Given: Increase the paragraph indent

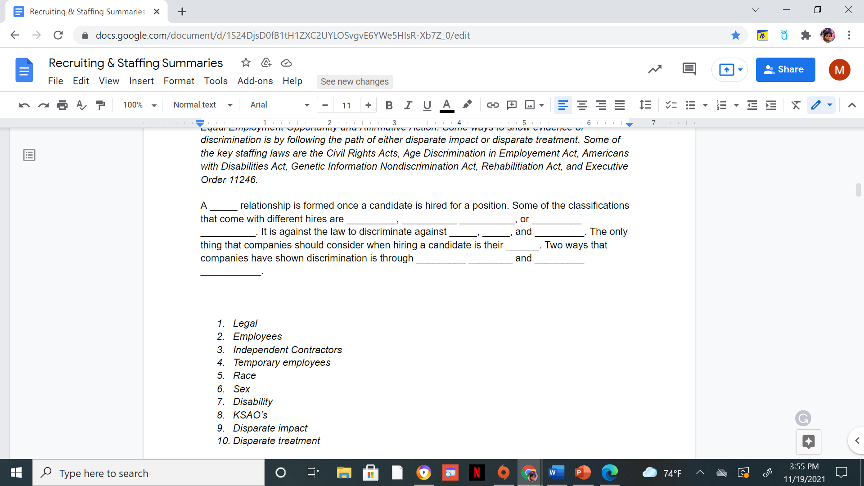Looking at the screenshot, I should [x=771, y=105].
